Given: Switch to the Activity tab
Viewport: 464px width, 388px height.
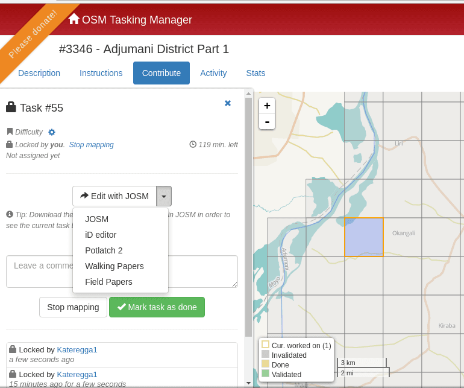Looking at the screenshot, I should (213, 73).
